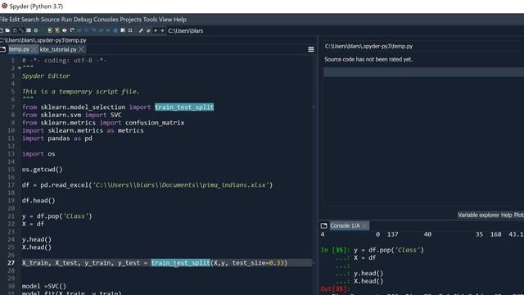The image size is (524, 295).
Task: Run the current cell toolbar icon
Action: pos(50,30)
